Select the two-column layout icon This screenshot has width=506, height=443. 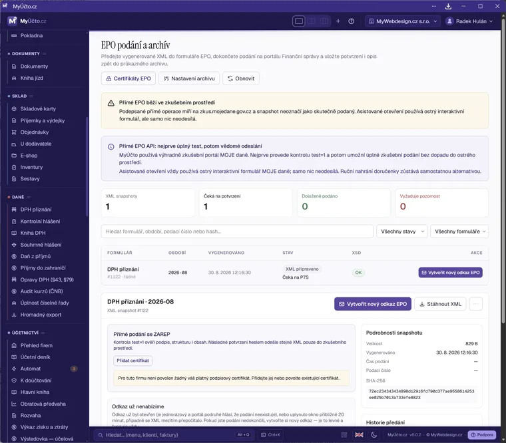click(312, 21)
